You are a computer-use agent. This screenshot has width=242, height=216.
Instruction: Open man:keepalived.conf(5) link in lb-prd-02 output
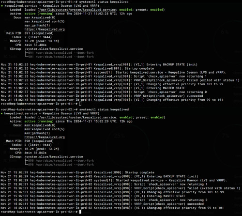45,129
